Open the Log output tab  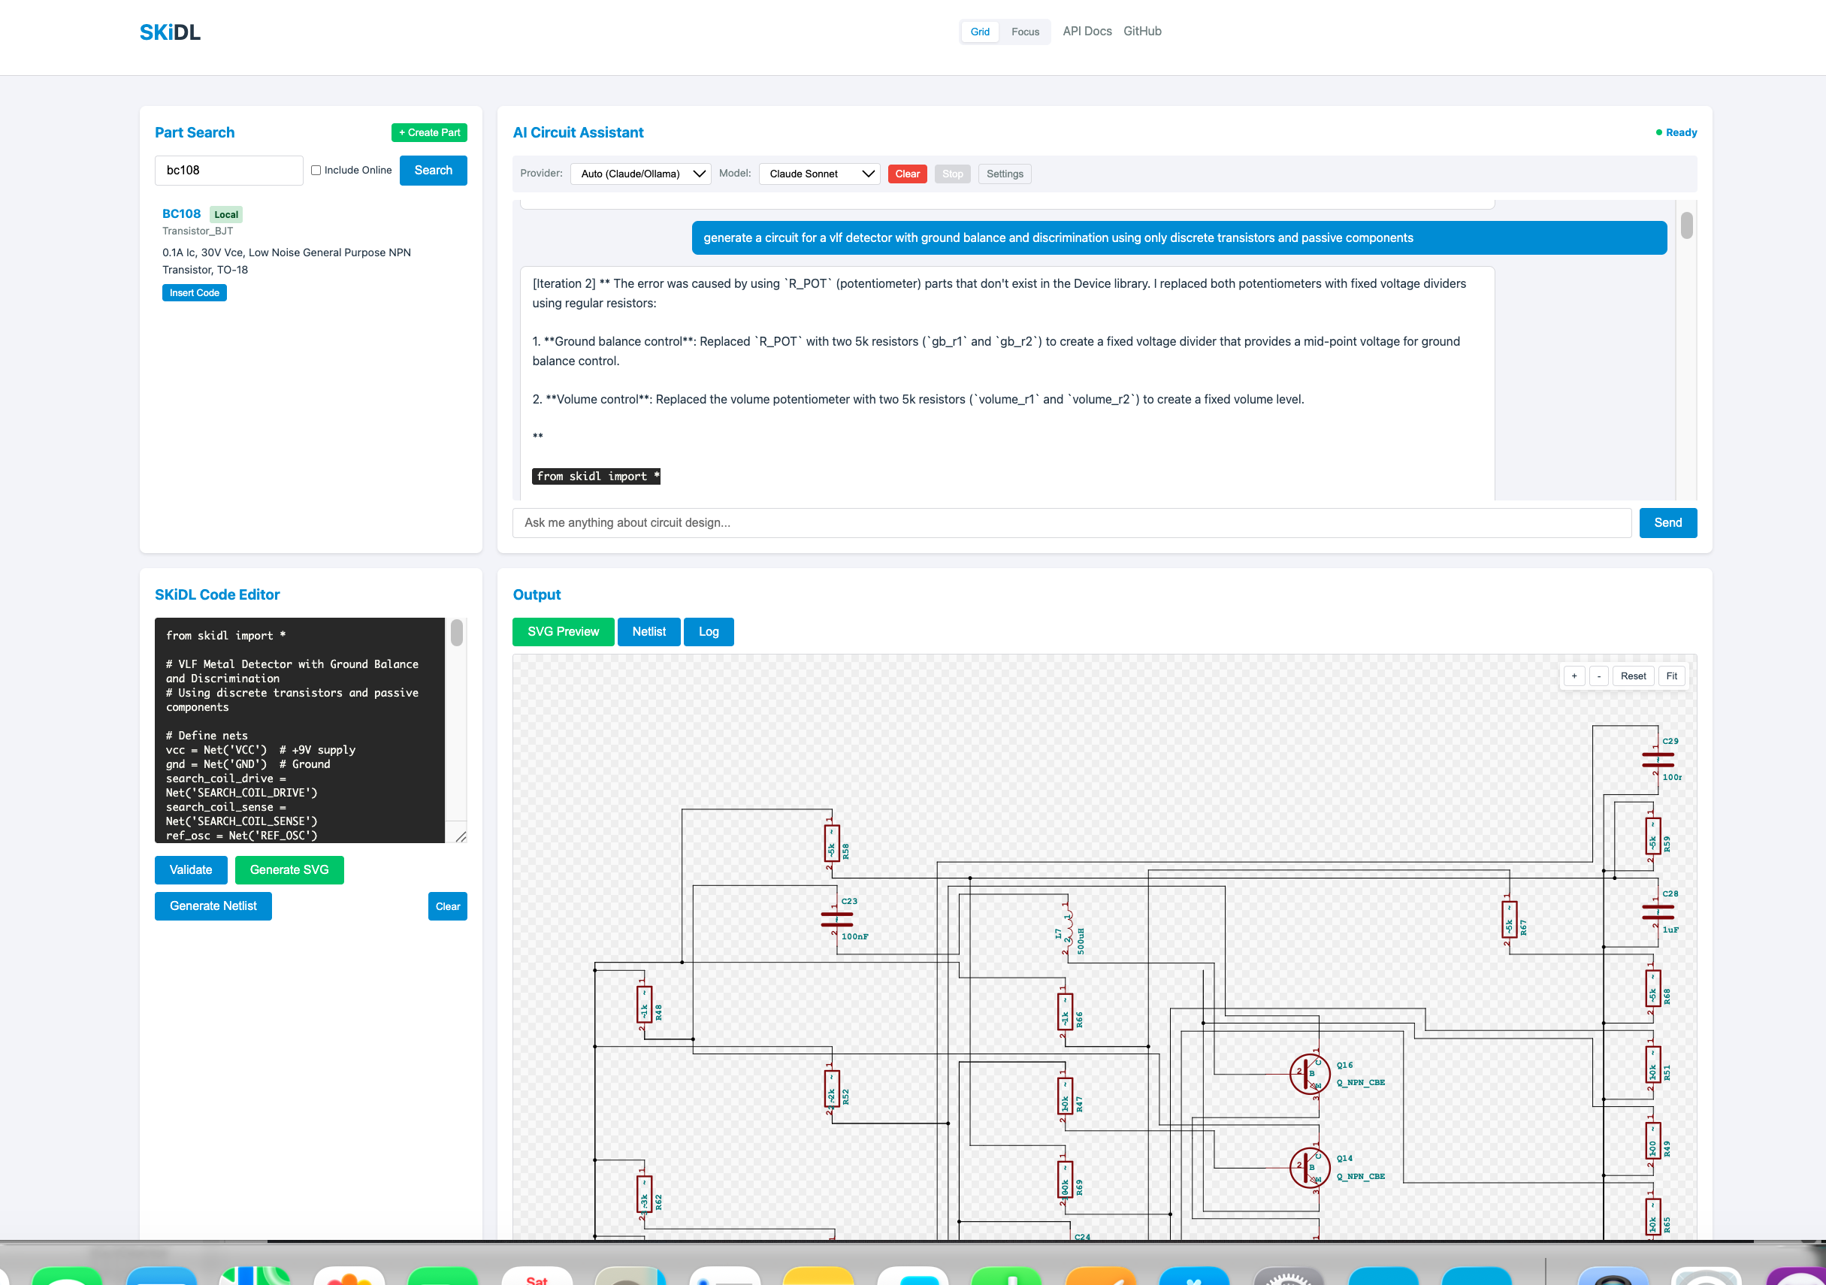708,631
